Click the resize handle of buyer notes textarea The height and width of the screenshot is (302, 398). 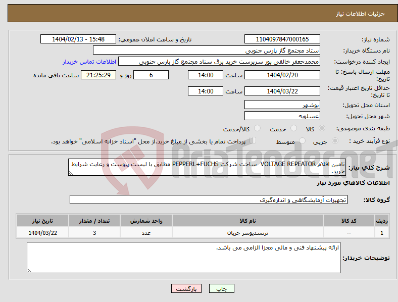pos(29,271)
